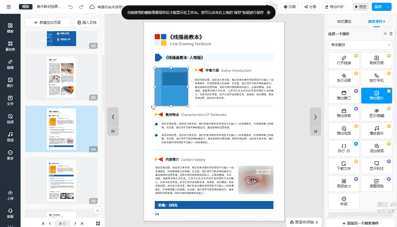Viewport: 397px width, 227px height.
Task: Click the 新建空白页面 button
Action: click(47, 22)
